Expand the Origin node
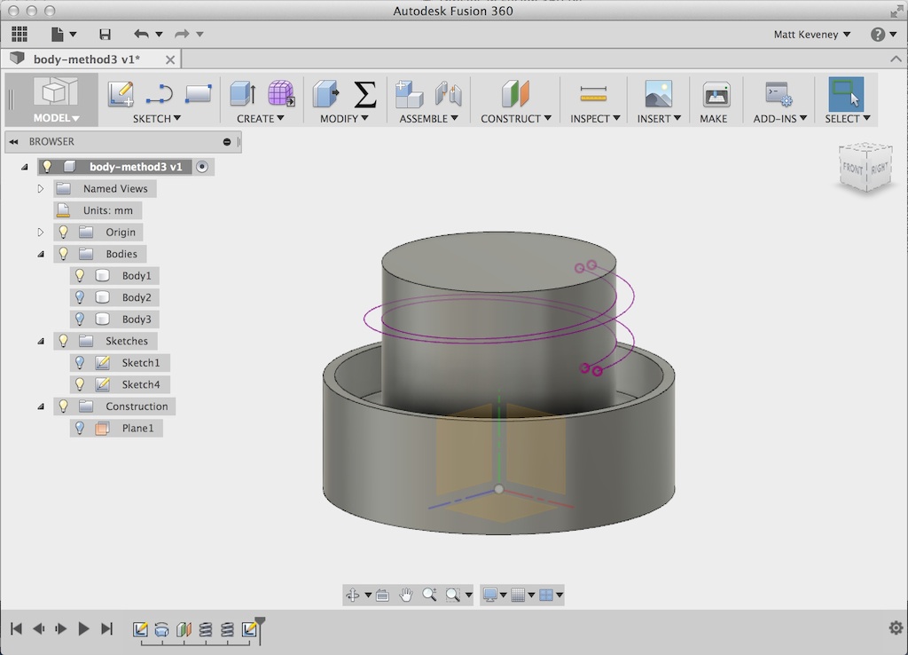The image size is (908, 655). pos(39,232)
